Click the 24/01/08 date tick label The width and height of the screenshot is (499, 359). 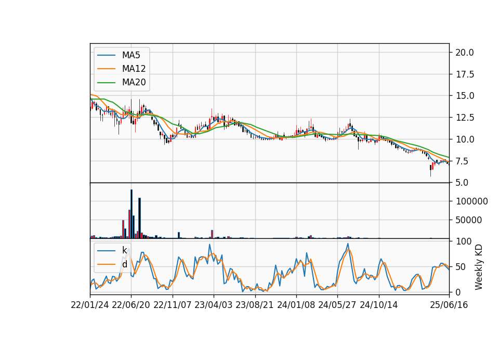point(296,305)
